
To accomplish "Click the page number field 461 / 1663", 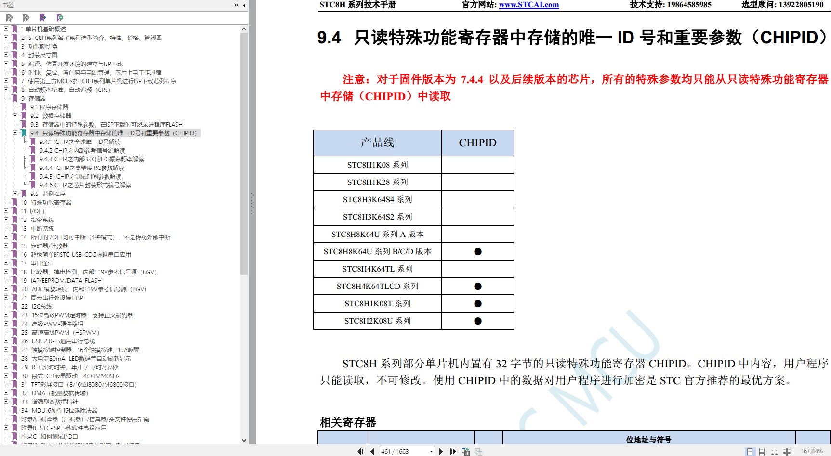I will (404, 451).
